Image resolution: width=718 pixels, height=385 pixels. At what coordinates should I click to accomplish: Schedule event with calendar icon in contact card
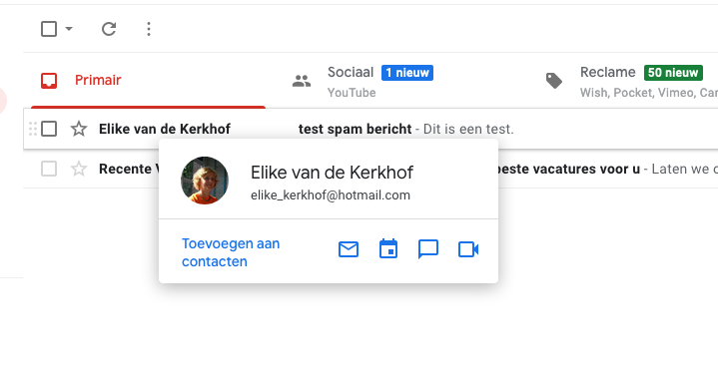tap(388, 248)
